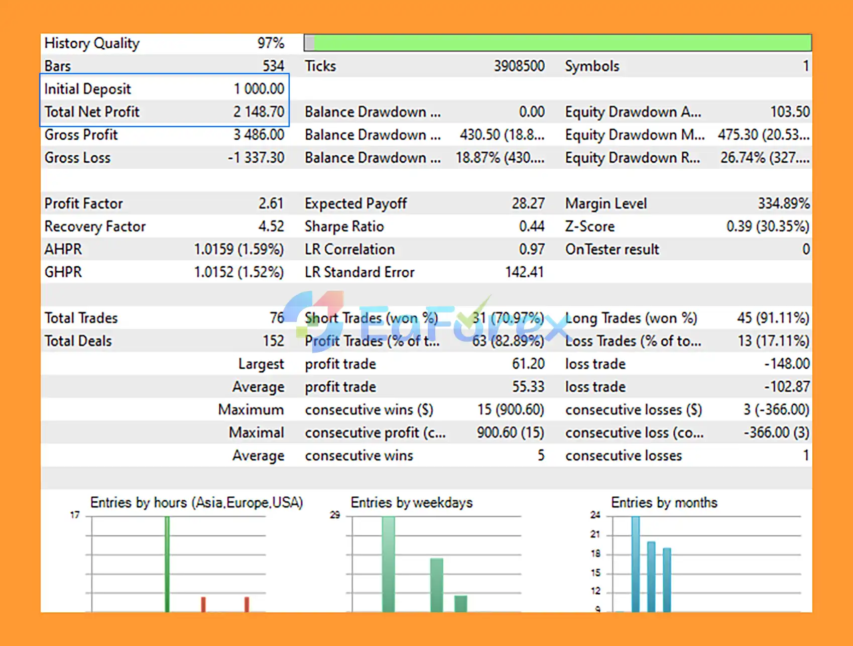The height and width of the screenshot is (646, 853).
Task: Click the OnTester result label
Action: pyautogui.click(x=612, y=249)
